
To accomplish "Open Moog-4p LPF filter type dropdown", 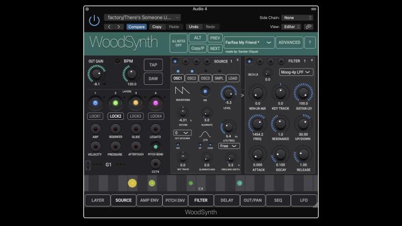I will click(296, 72).
